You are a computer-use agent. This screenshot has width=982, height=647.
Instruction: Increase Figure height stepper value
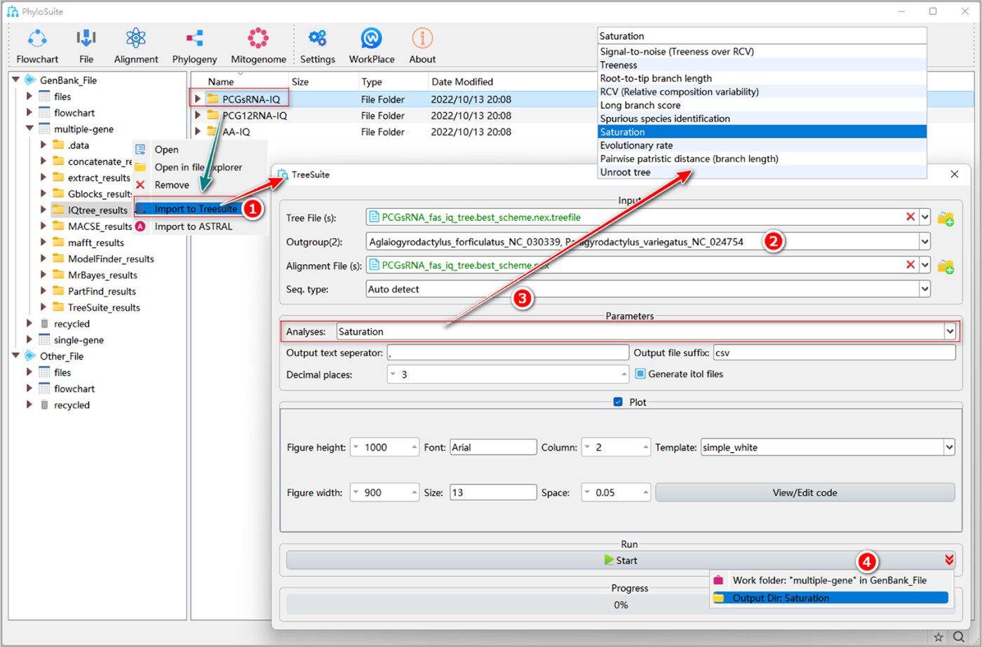pyautogui.click(x=415, y=447)
